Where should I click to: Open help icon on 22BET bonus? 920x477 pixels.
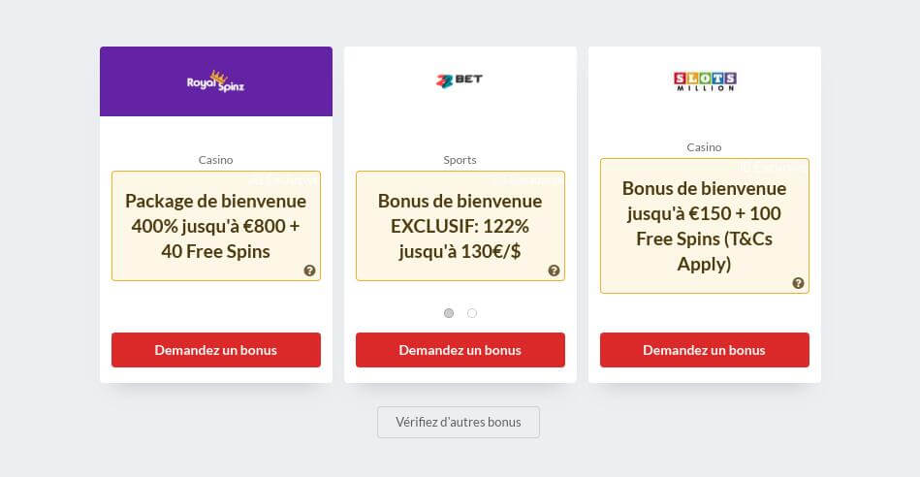click(x=554, y=270)
